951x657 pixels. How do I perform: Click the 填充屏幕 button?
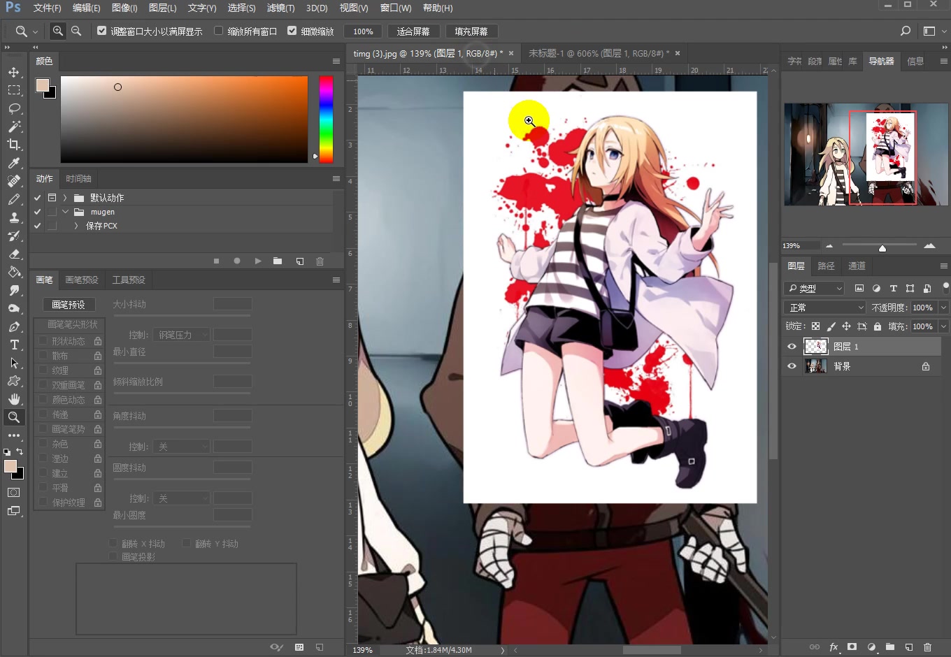(471, 31)
